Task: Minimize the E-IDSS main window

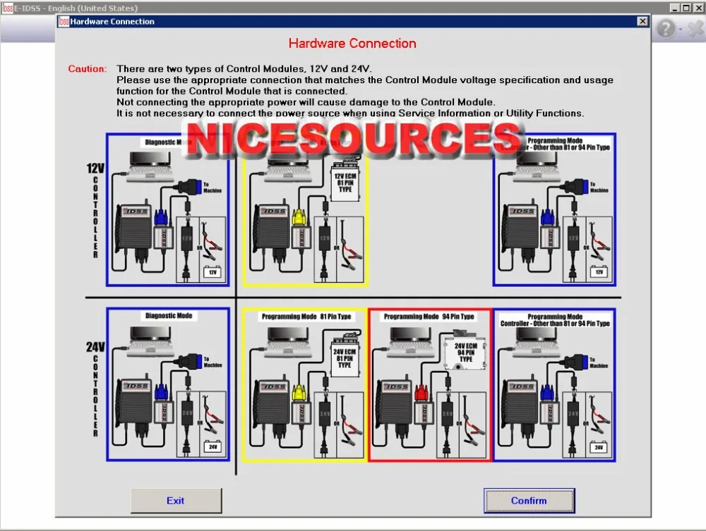Action: pyautogui.click(x=674, y=8)
